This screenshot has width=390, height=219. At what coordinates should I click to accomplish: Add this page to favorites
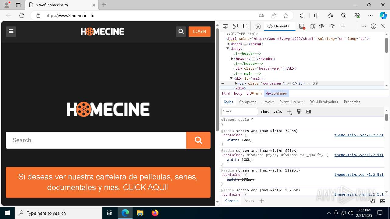(x=286, y=16)
